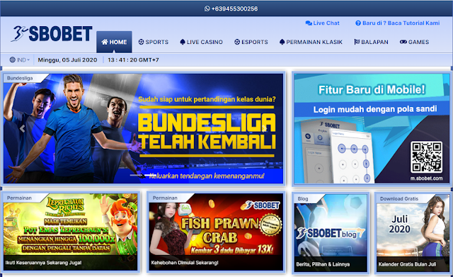
Task: Click the m.sobet.com text link
Action: point(426,179)
